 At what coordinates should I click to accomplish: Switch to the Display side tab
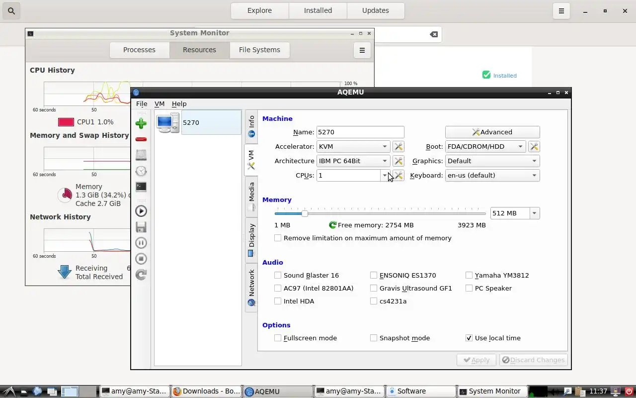click(251, 240)
